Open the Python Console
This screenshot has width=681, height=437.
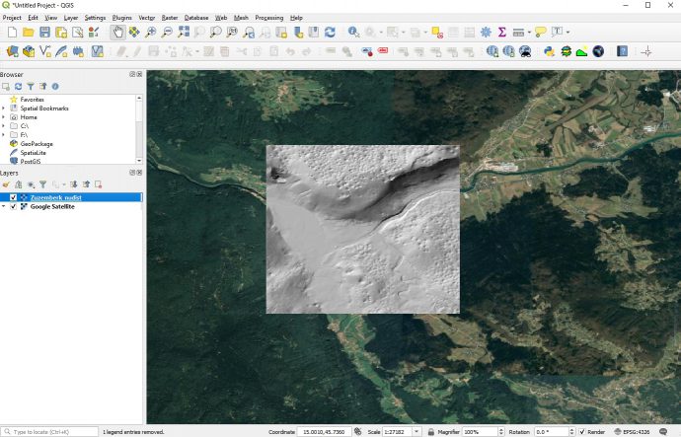tap(549, 51)
